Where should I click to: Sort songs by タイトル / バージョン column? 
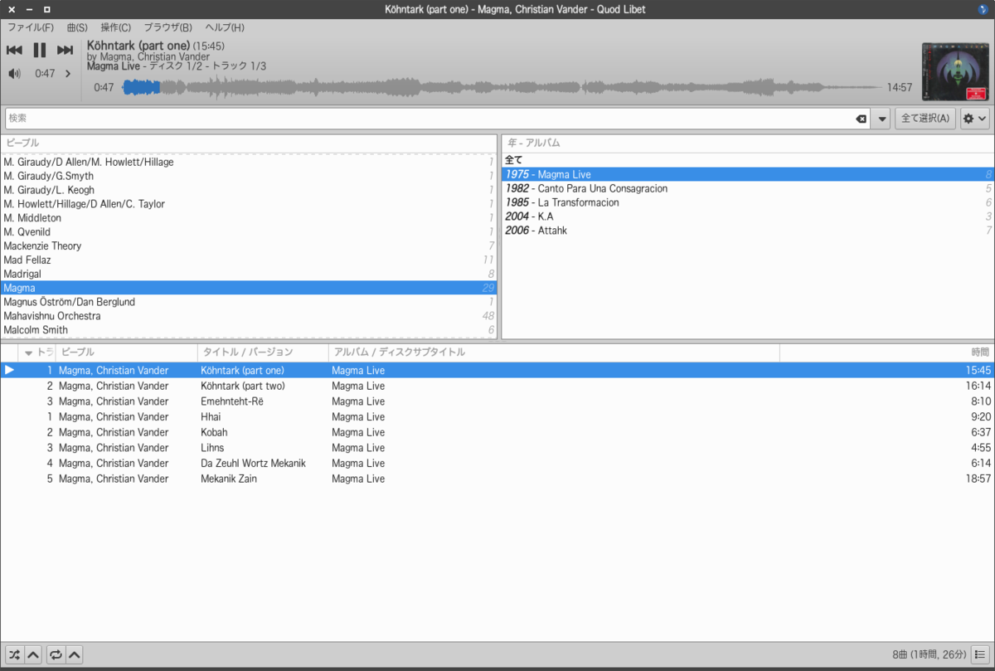tap(263, 353)
